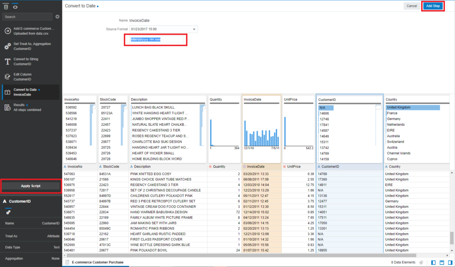The image size is (455, 267).
Task: Click the measure icon next to Quantity header
Action: [x=210, y=167]
